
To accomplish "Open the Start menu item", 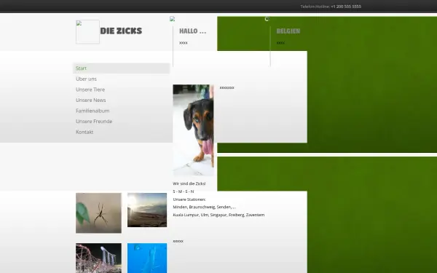I will pyautogui.click(x=121, y=68).
